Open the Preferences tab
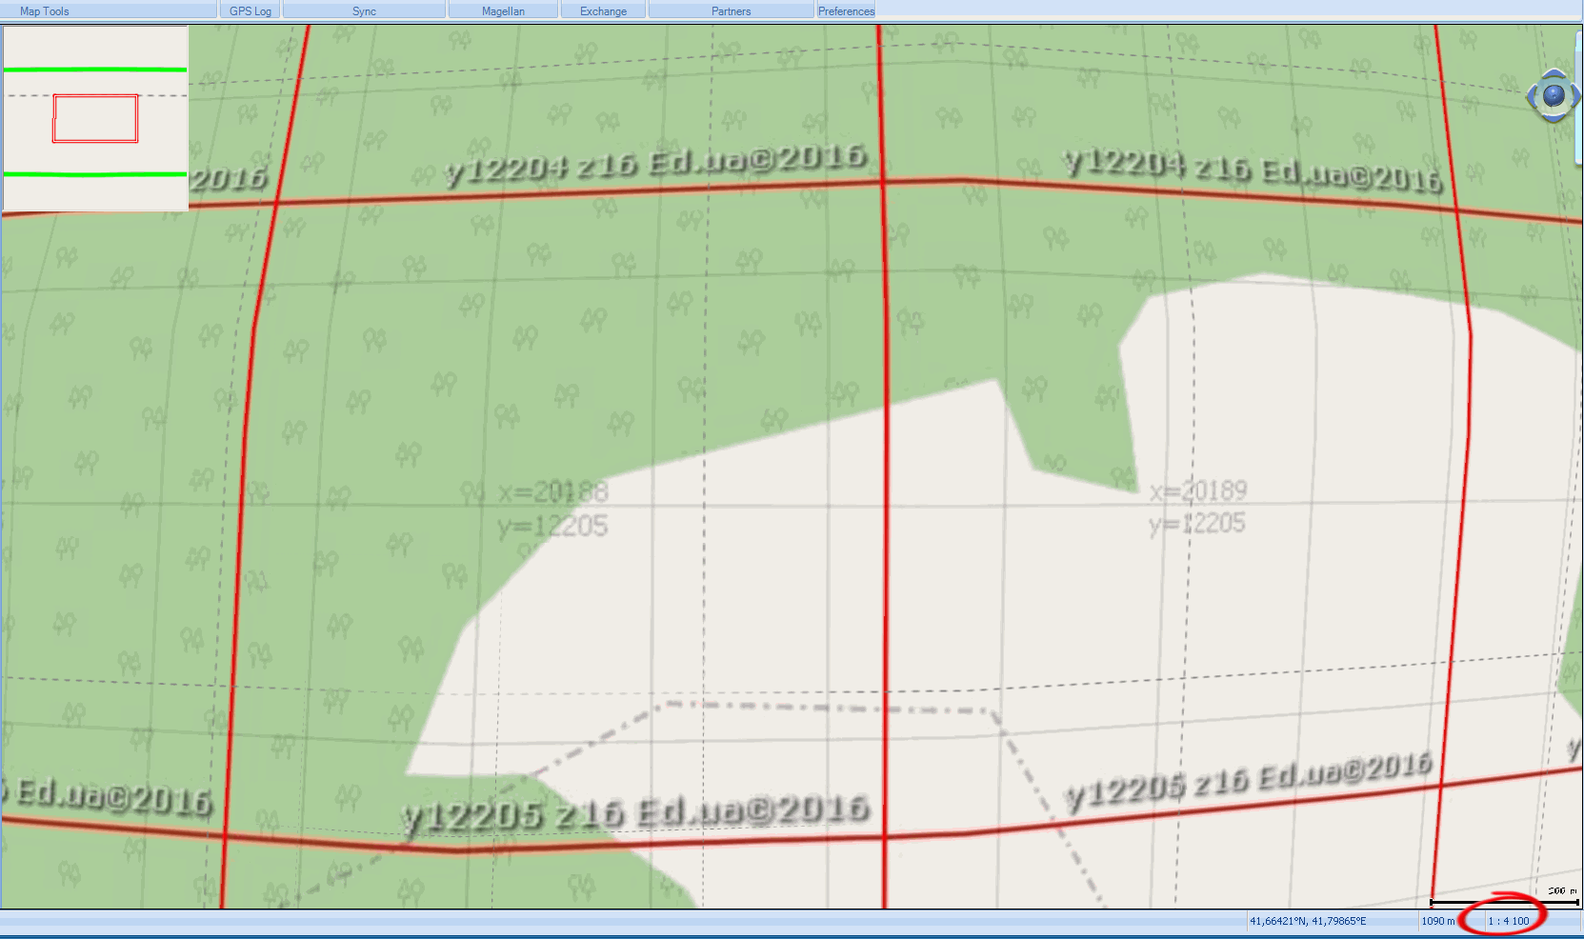 [846, 11]
